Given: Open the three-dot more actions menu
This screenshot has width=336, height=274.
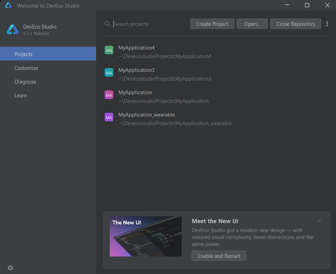Looking at the screenshot, I should click(x=327, y=24).
